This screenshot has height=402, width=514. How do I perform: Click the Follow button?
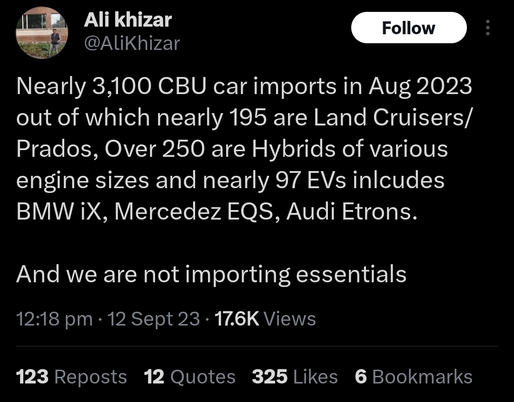[409, 28]
